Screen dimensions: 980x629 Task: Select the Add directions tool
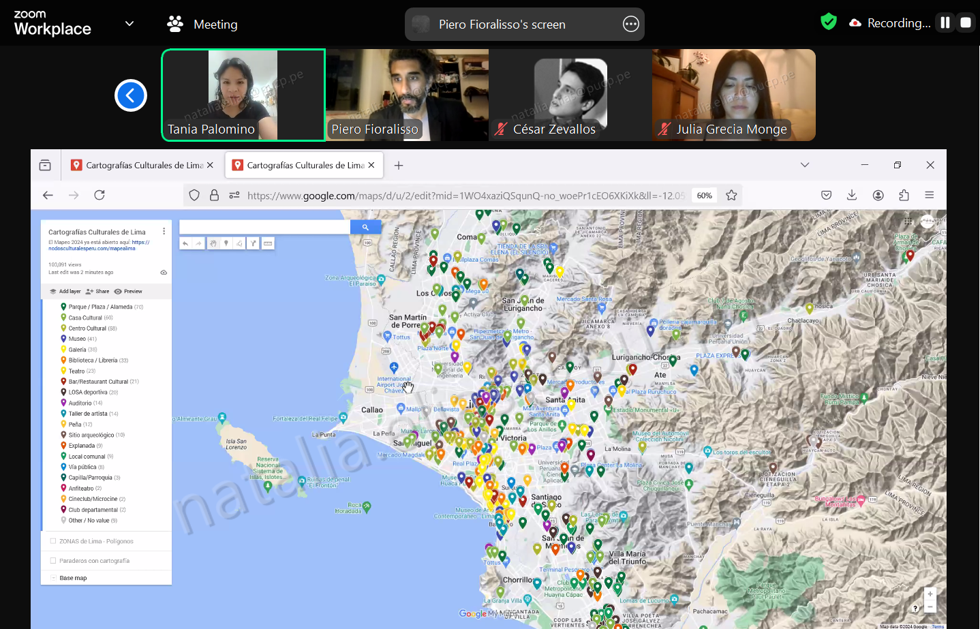(x=253, y=243)
